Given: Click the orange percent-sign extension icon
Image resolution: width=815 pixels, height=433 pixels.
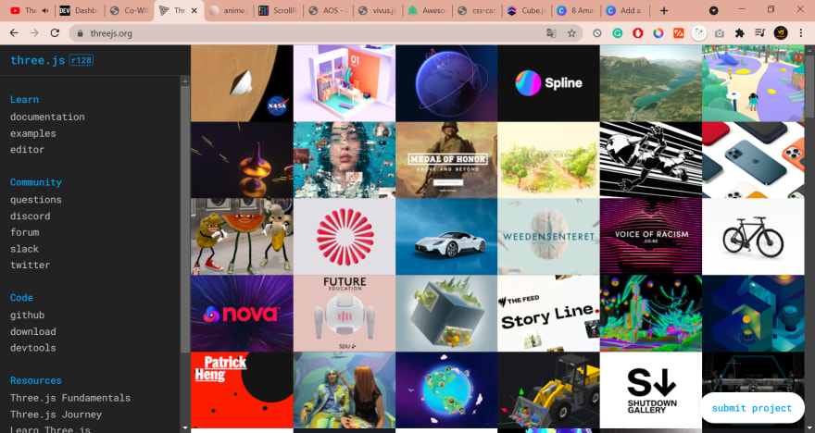Looking at the screenshot, I should tap(678, 33).
